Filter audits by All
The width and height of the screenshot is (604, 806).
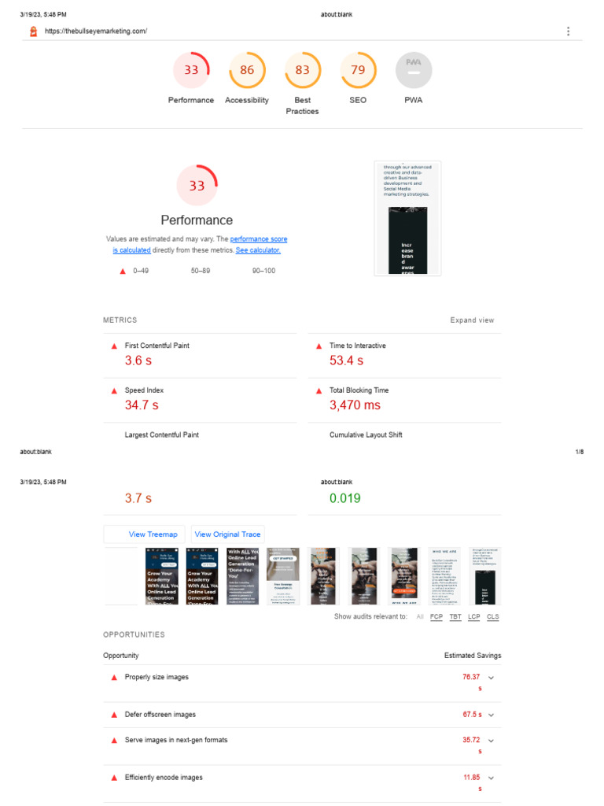(420, 617)
